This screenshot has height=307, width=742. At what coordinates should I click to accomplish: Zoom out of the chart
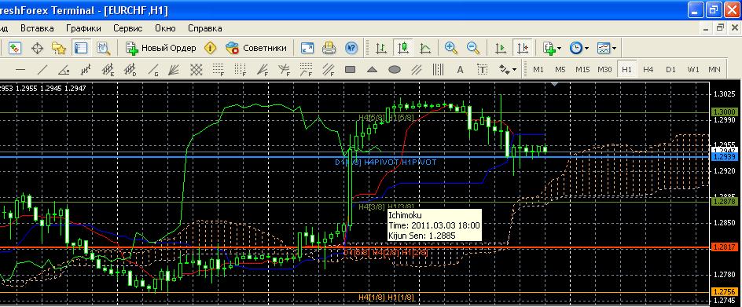(472, 48)
